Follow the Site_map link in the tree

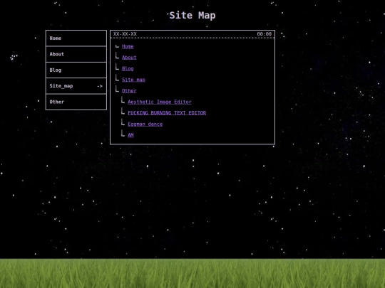coord(133,80)
